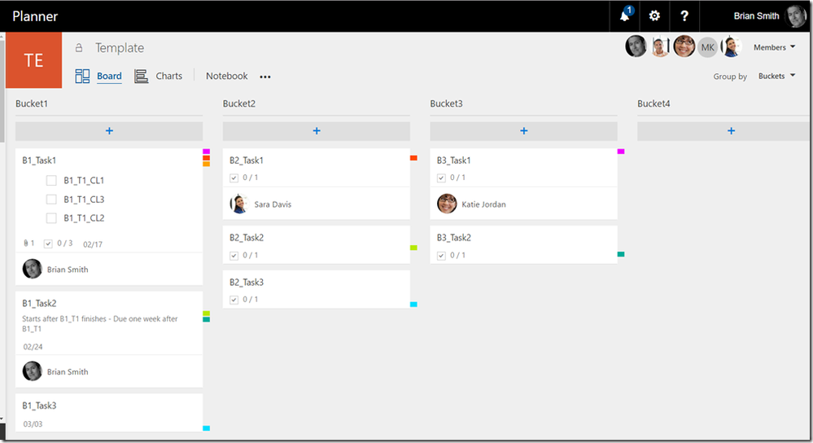
Task: Open the Brian Smith account menu
Action: [x=769, y=16]
